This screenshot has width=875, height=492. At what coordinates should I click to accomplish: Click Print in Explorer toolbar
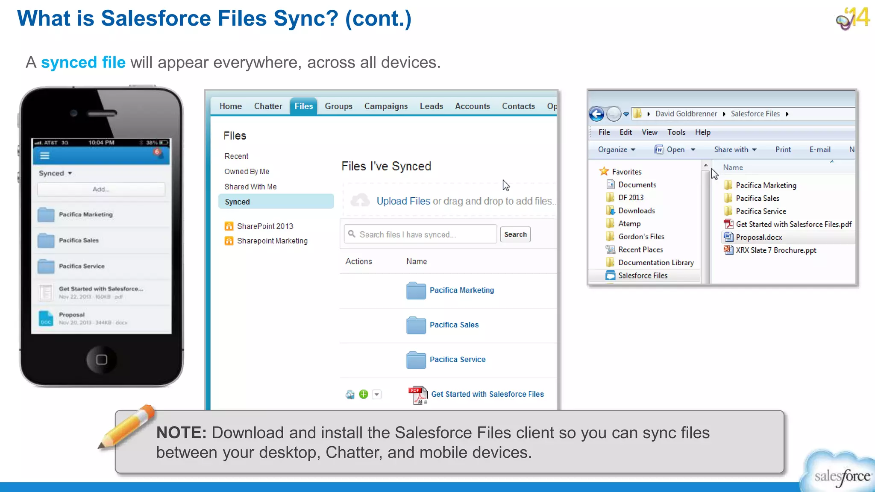[783, 149]
